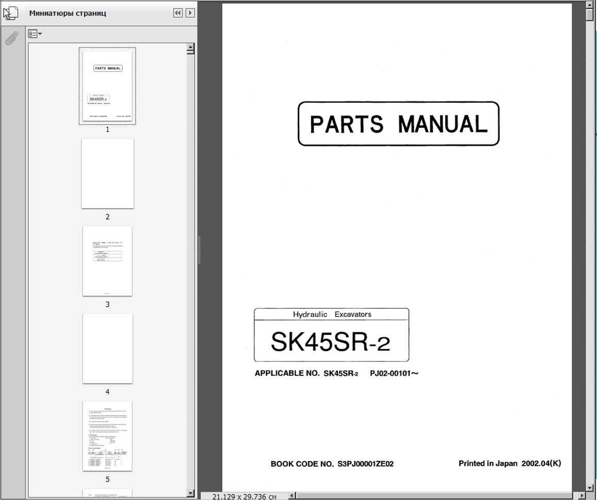Open thumbnail panel options dropdown menu

tap(35, 34)
